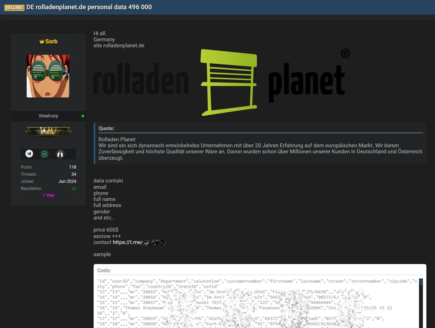This screenshot has width=435, height=328.
Task: Click the Reputation value 30
Action: [x=74, y=189]
